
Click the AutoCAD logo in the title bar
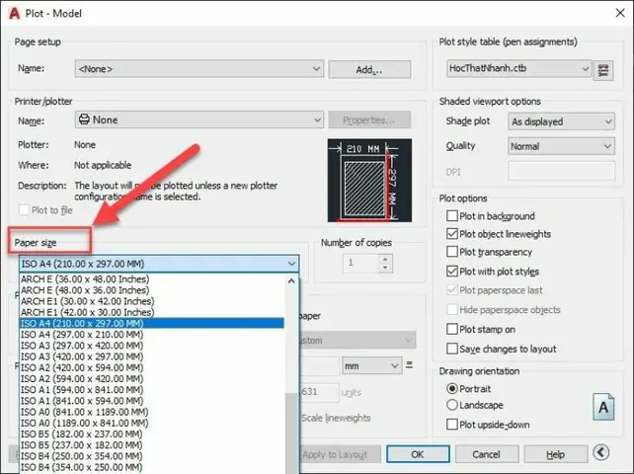click(14, 14)
